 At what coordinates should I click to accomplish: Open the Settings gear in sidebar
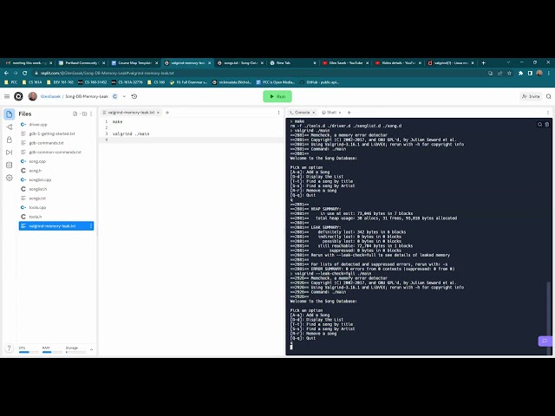click(x=9, y=178)
